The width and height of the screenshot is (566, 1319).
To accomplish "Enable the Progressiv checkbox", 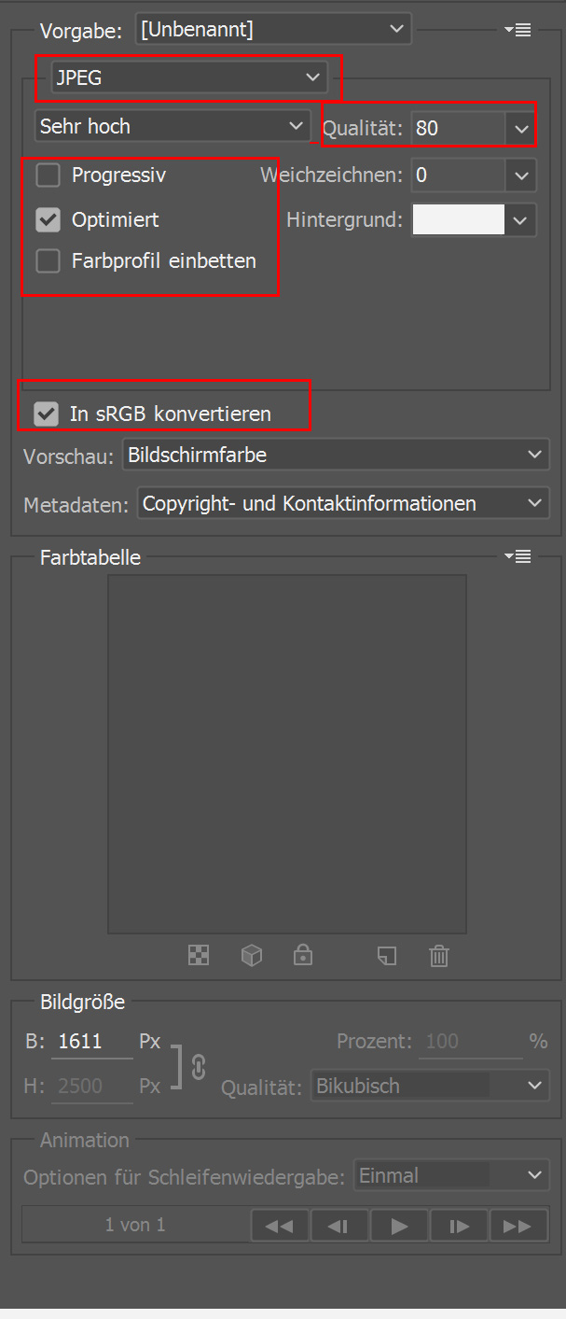I will (x=48, y=175).
